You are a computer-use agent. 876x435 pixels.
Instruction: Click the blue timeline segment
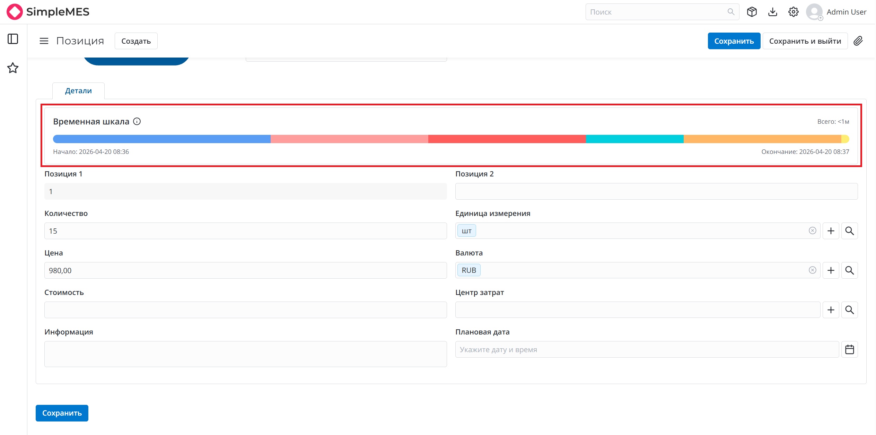click(162, 139)
